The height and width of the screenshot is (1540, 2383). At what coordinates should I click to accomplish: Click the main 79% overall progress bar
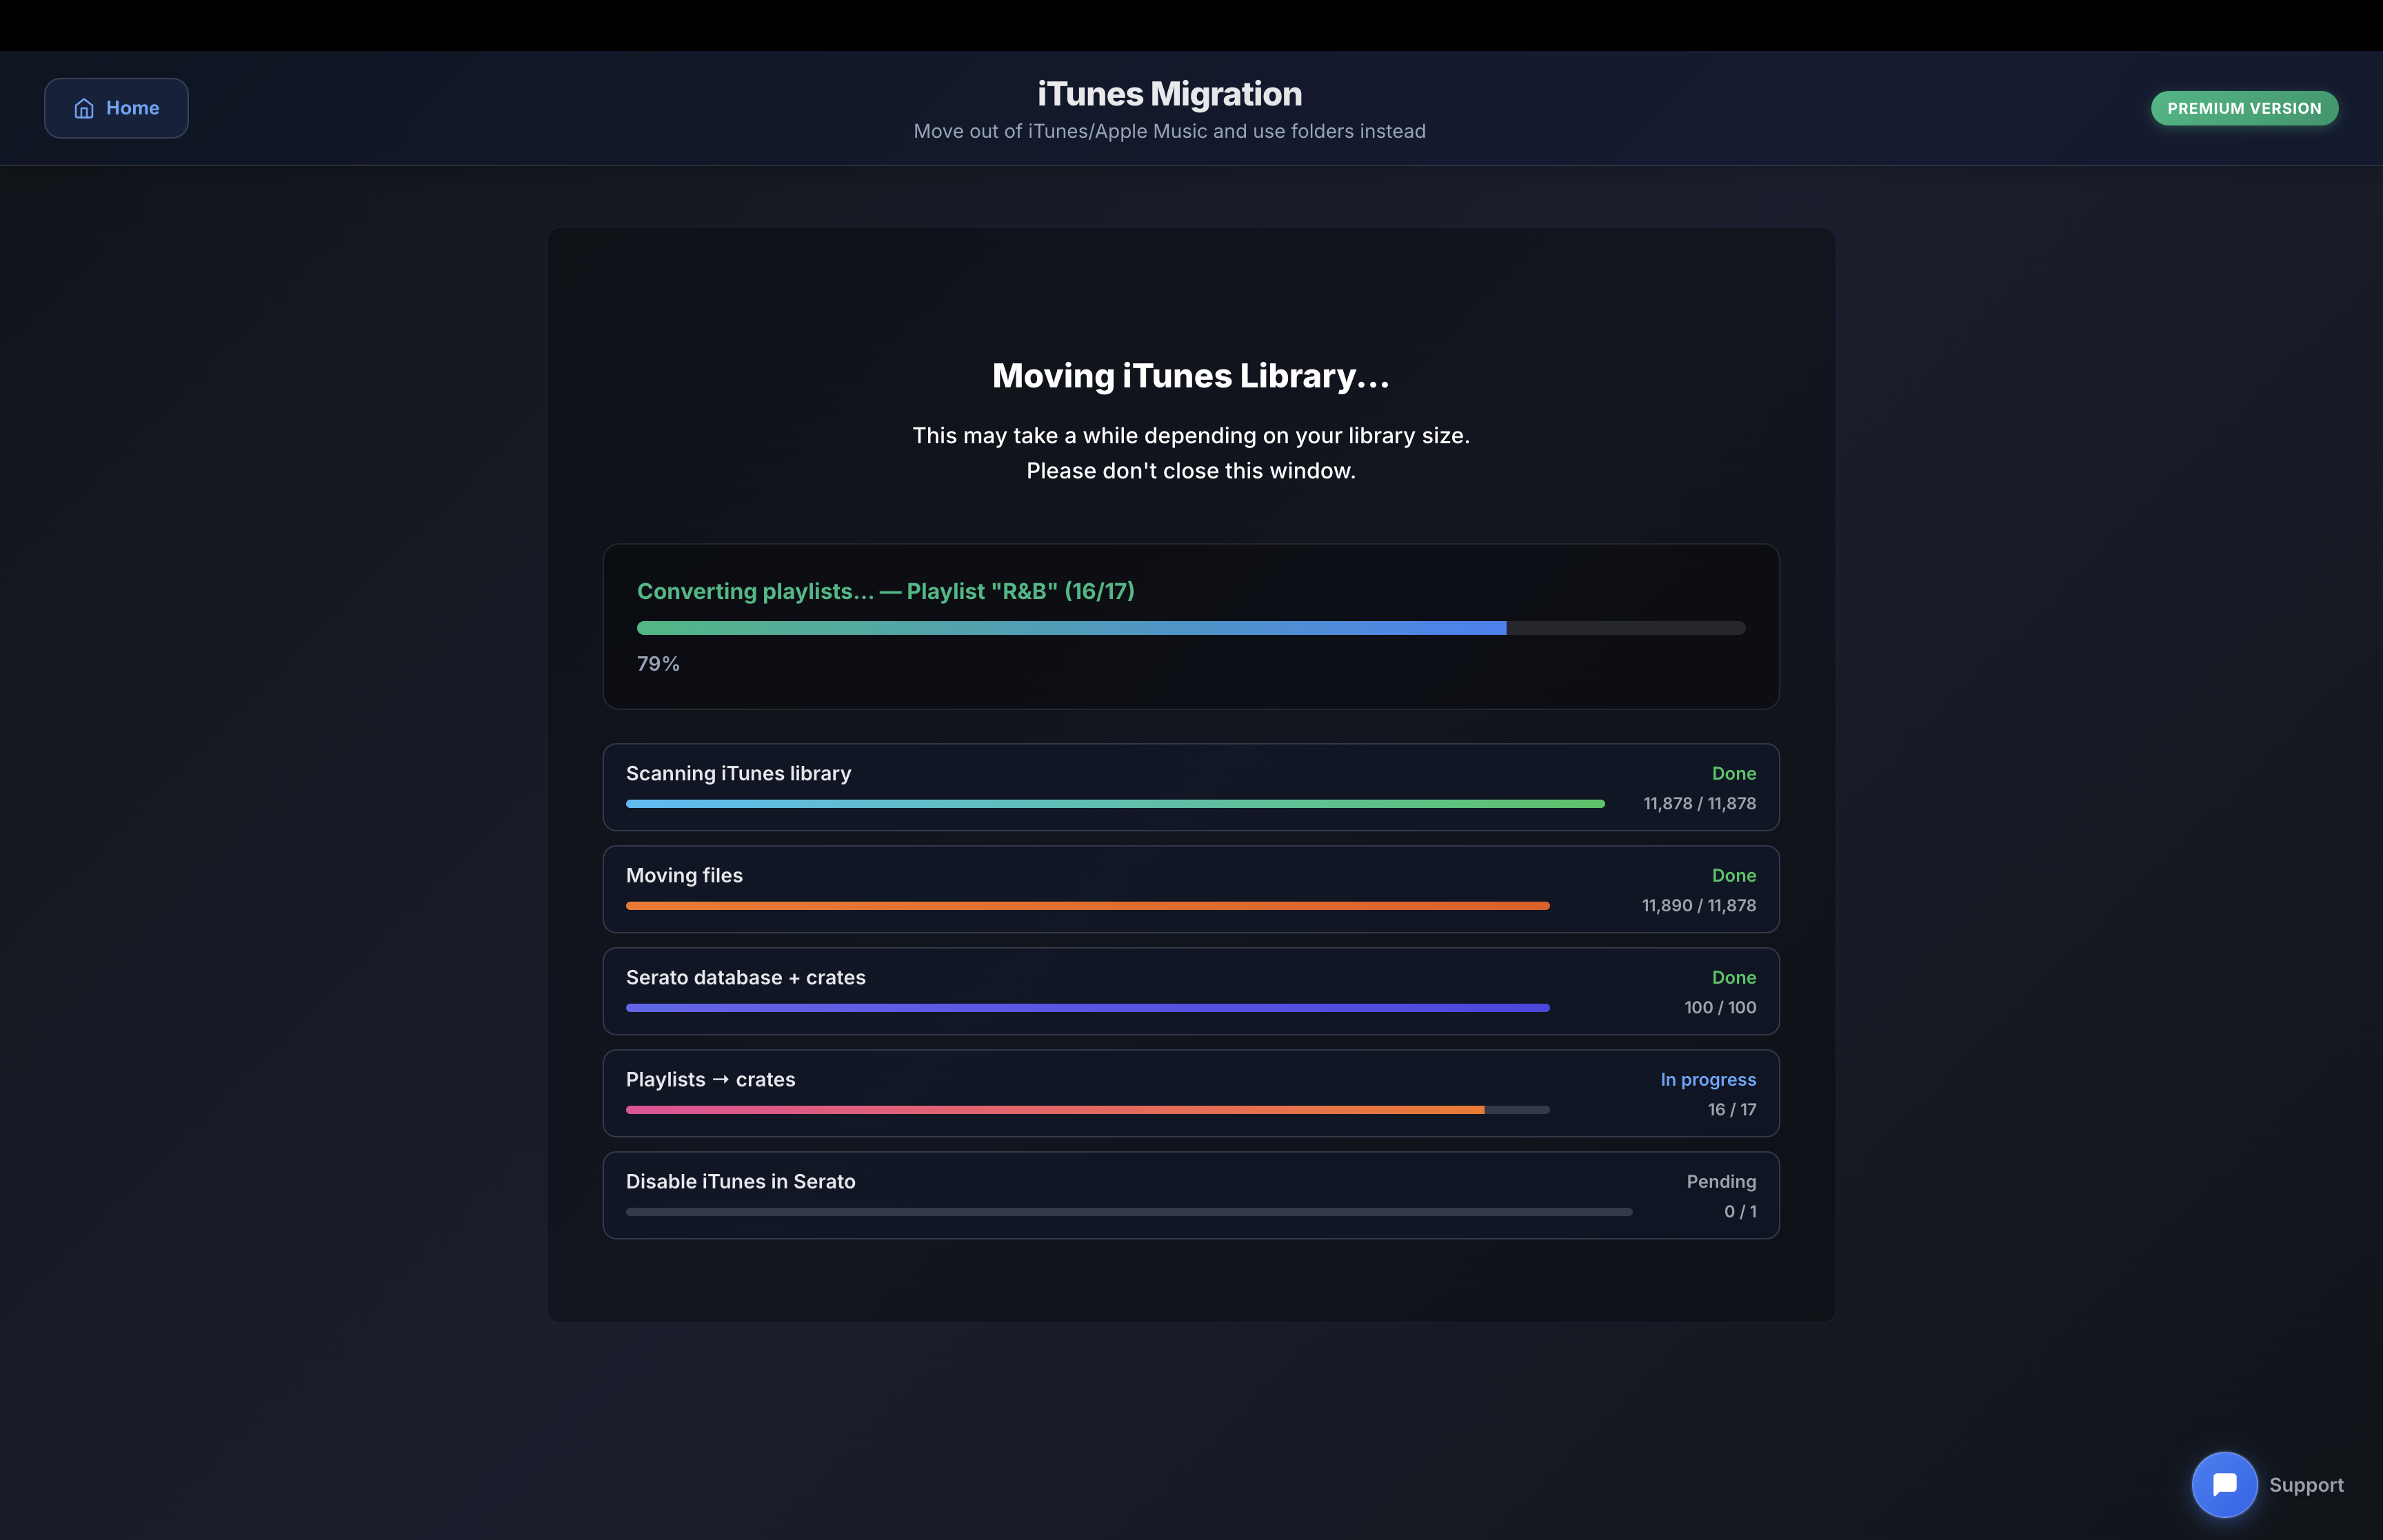point(1190,628)
